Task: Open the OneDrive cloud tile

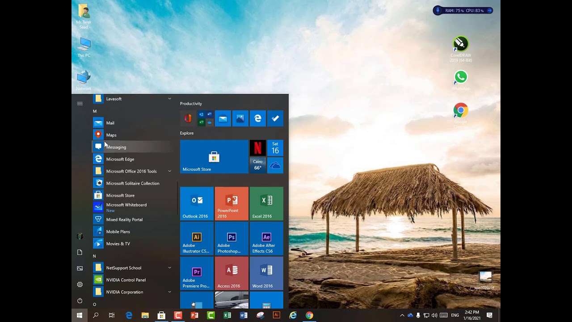Action: tap(275, 165)
